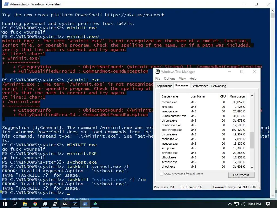Screen dimensions: 277x208
Task: Select chrome.exe row using 40,852 K
Action: [x=205, y=102]
